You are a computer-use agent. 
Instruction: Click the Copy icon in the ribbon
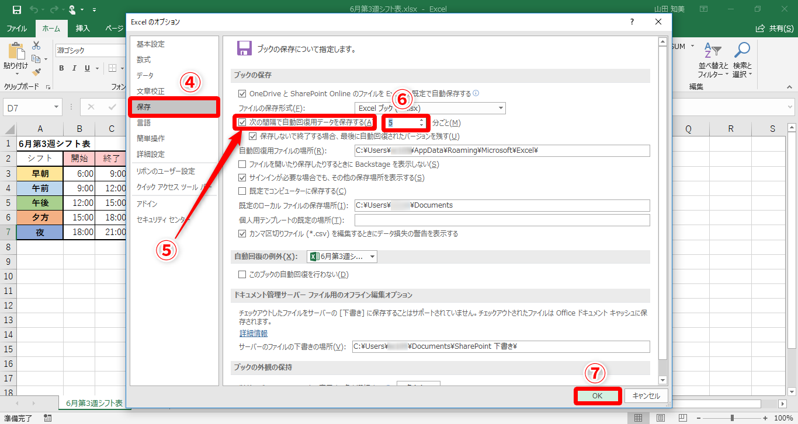pyautogui.click(x=36, y=59)
